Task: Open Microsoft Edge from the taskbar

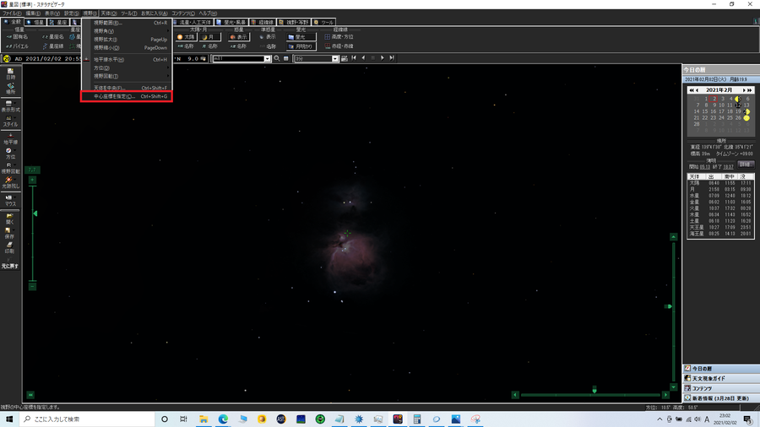Action: [x=223, y=419]
